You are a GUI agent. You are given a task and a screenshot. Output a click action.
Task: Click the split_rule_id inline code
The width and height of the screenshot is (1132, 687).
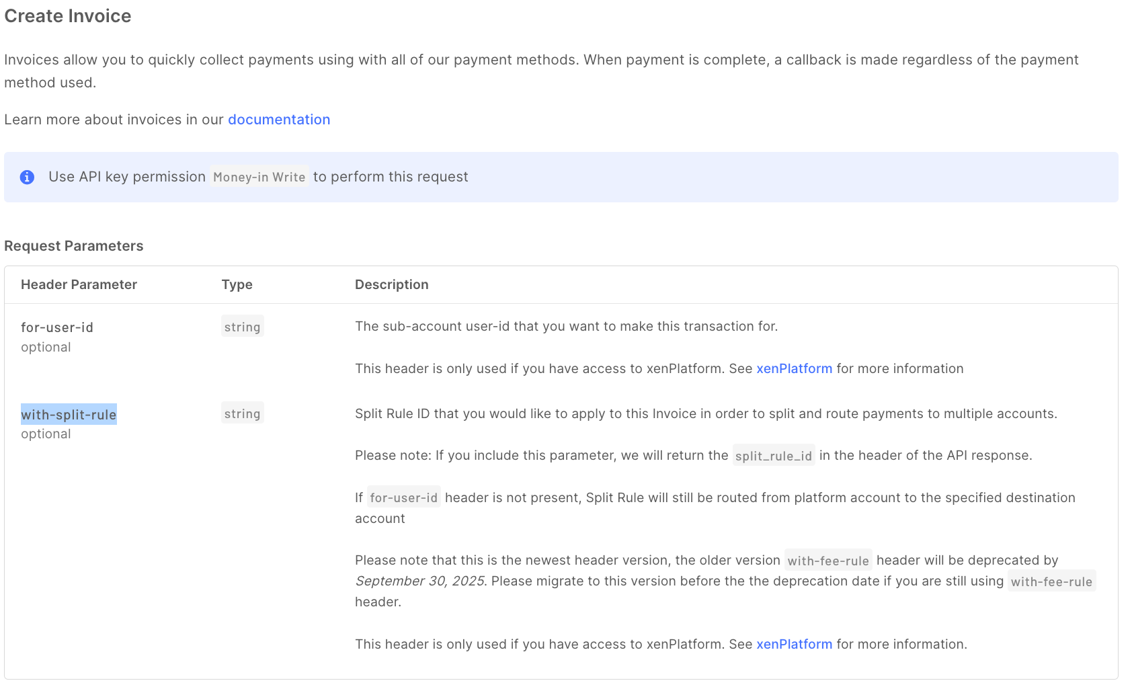point(774,456)
